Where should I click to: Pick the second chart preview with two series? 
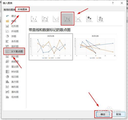tap(95, 47)
